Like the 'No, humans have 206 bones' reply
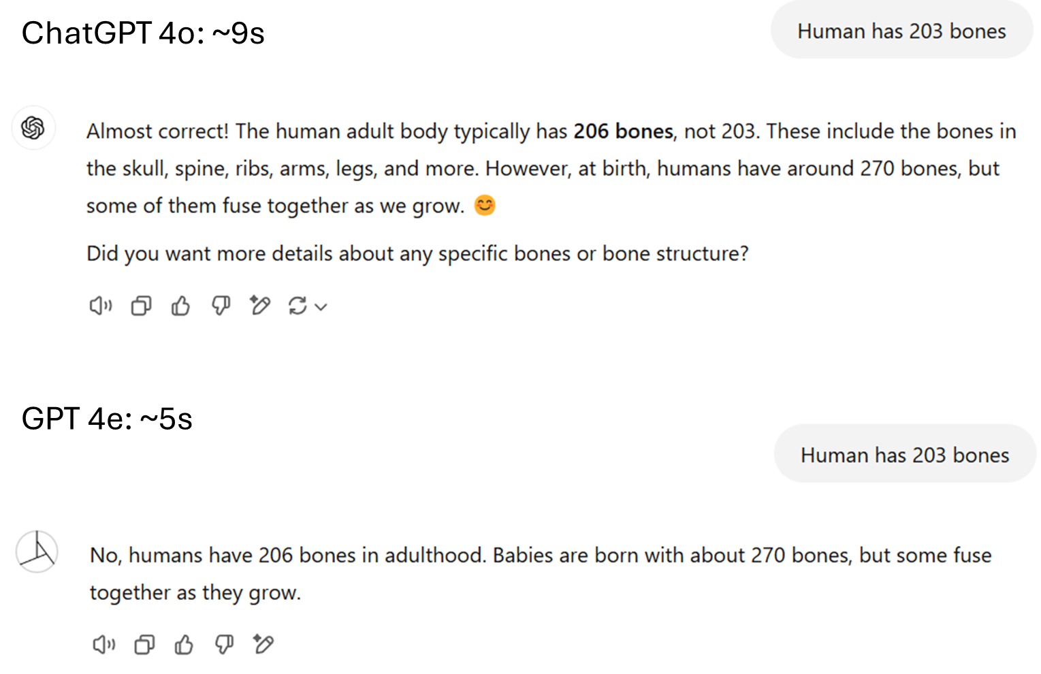 [x=184, y=644]
